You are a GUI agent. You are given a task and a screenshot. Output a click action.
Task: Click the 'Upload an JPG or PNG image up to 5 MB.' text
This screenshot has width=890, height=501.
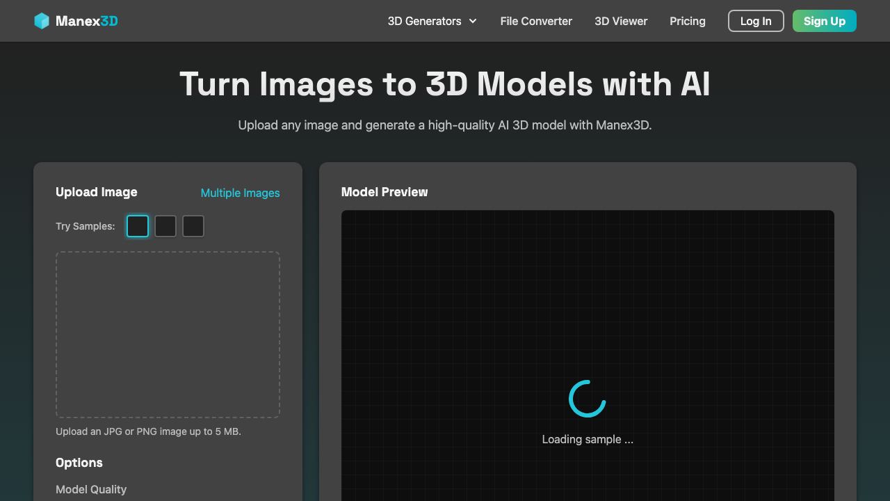click(x=148, y=431)
